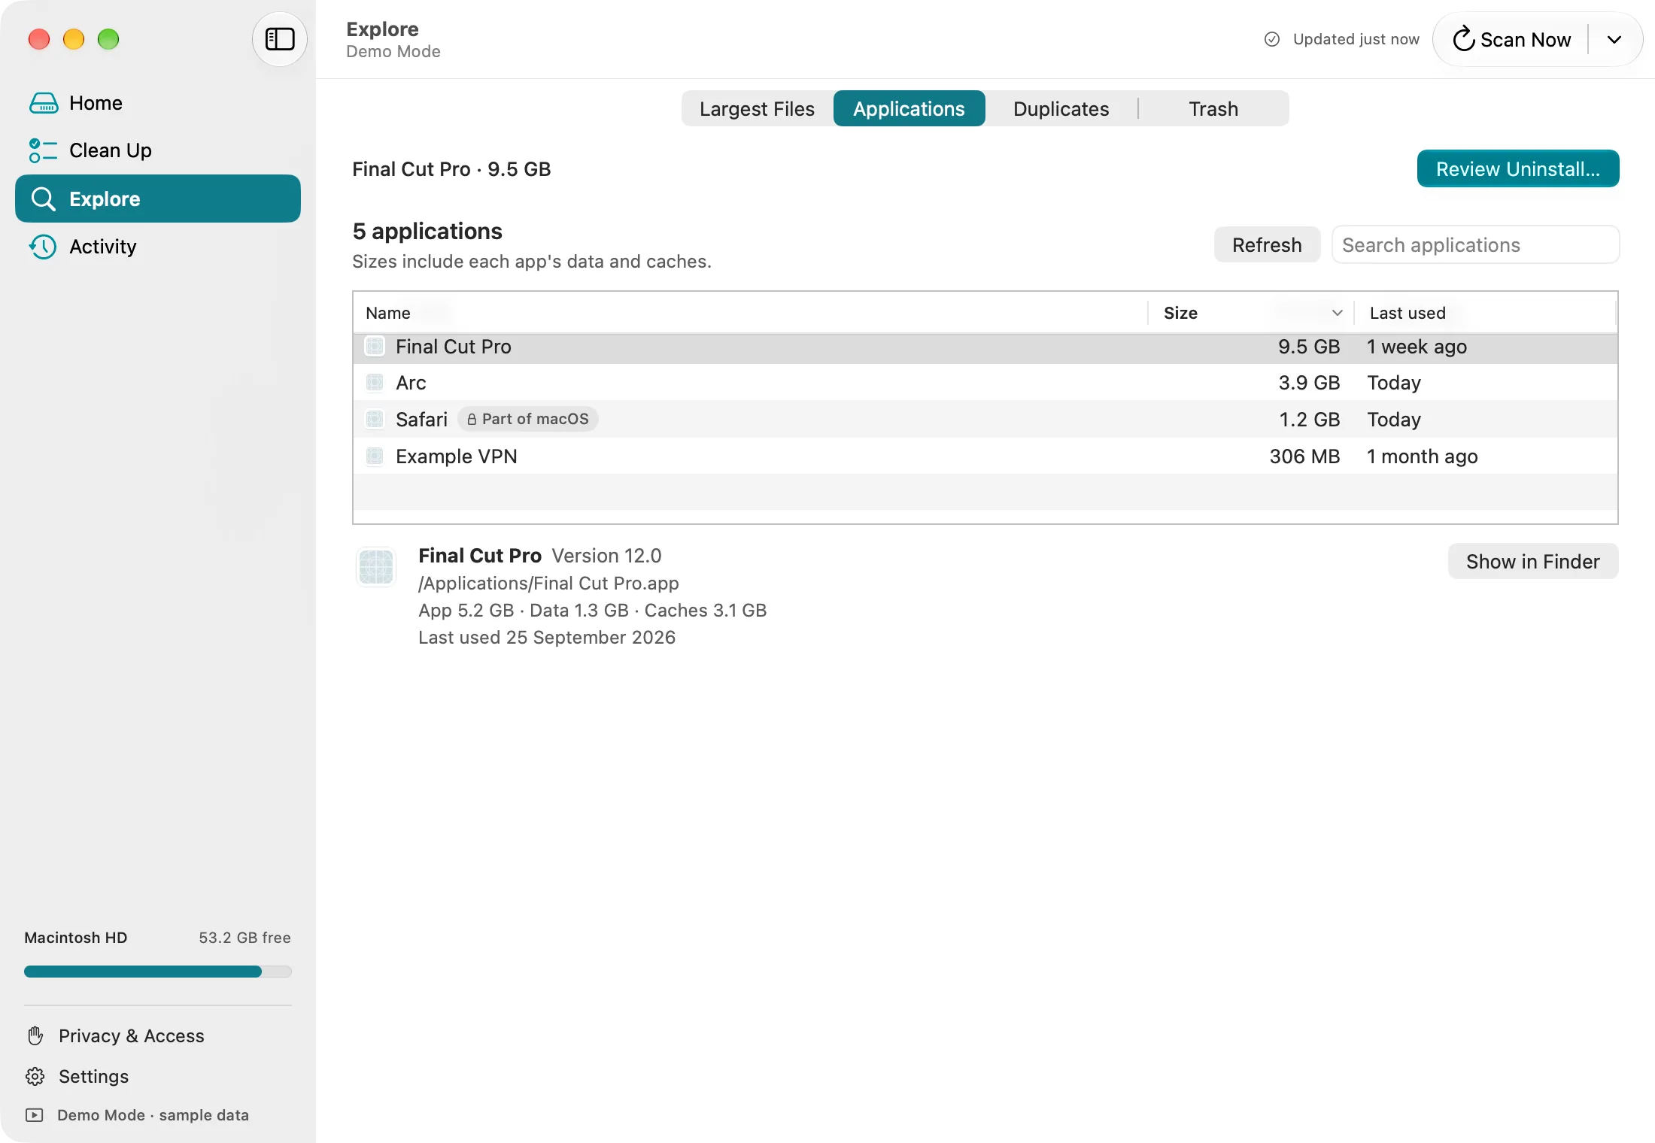Screen dimensions: 1655x1143
Task: Select the Example VPN name
Action: 457,456
